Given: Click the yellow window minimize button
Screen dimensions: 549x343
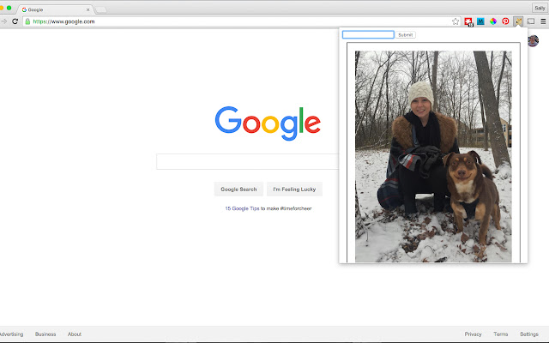Looking at the screenshot, I should pyautogui.click(x=2, y=8).
